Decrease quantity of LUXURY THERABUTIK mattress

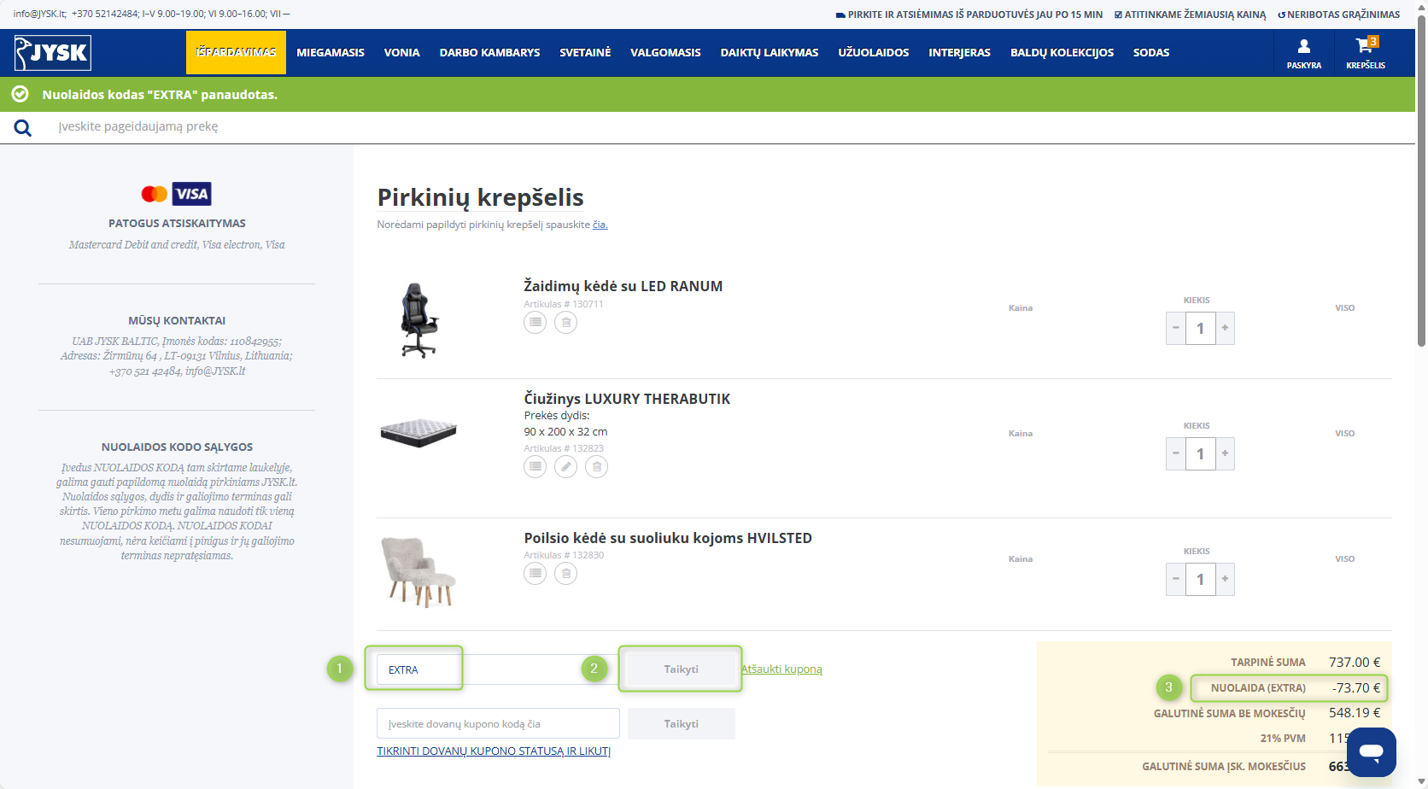pyautogui.click(x=1175, y=453)
